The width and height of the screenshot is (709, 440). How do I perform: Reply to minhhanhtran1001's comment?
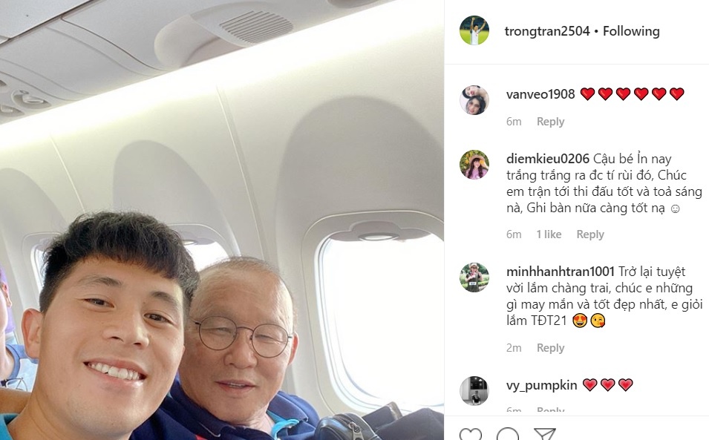pyautogui.click(x=550, y=348)
